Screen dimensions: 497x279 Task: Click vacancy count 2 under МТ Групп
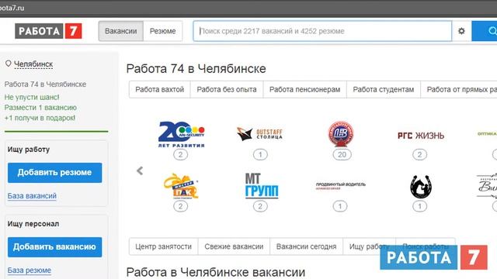260,206
